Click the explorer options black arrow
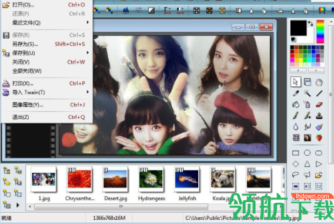This screenshot has width=334, height=224. 18,205
